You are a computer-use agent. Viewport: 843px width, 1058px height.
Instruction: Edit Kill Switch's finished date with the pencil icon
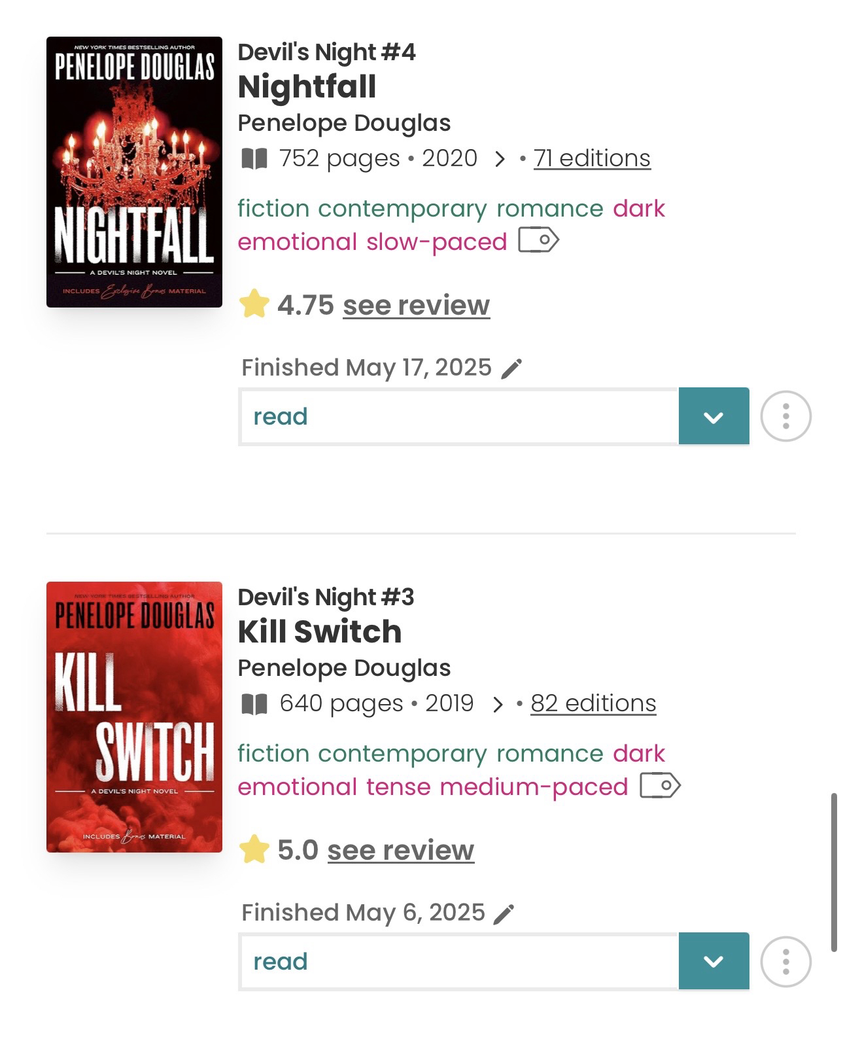[x=504, y=914]
